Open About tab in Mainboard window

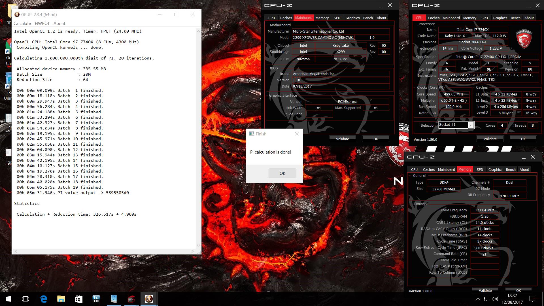click(381, 18)
